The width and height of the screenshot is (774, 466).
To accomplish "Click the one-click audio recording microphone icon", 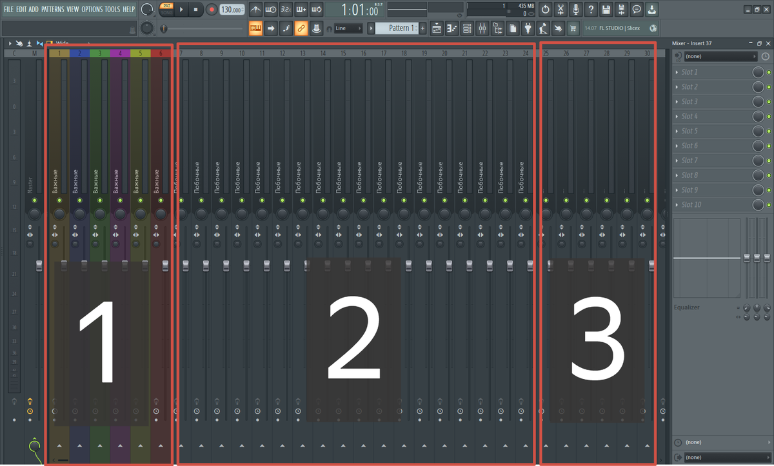I will click(x=575, y=10).
